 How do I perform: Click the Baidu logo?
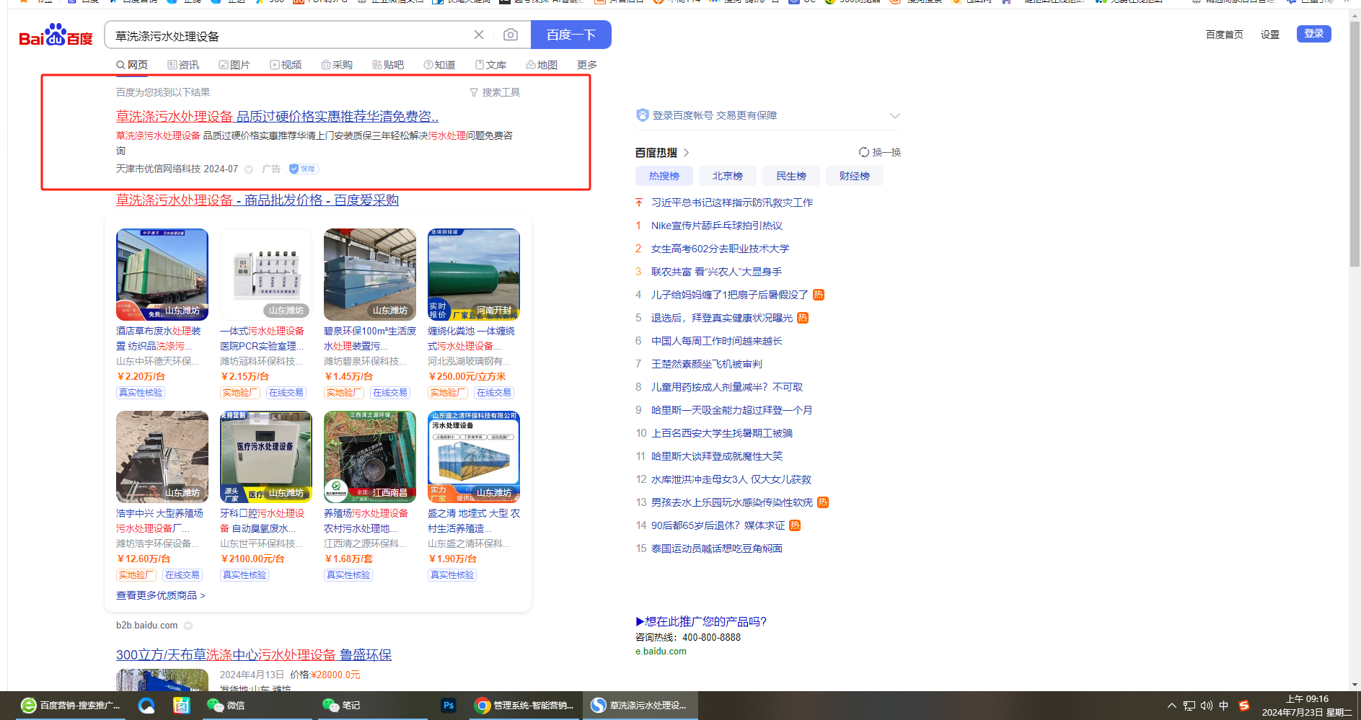pyautogui.click(x=56, y=35)
